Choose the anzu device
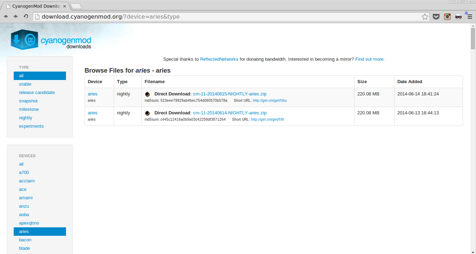The width and height of the screenshot is (476, 254). (24, 206)
